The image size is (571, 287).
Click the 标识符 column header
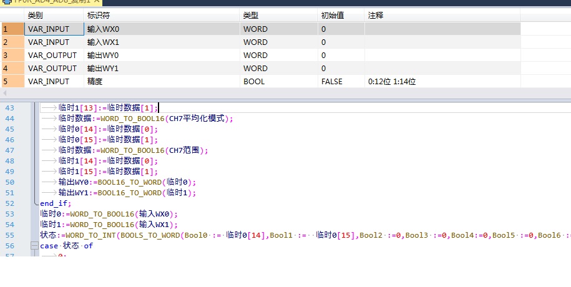pos(162,15)
